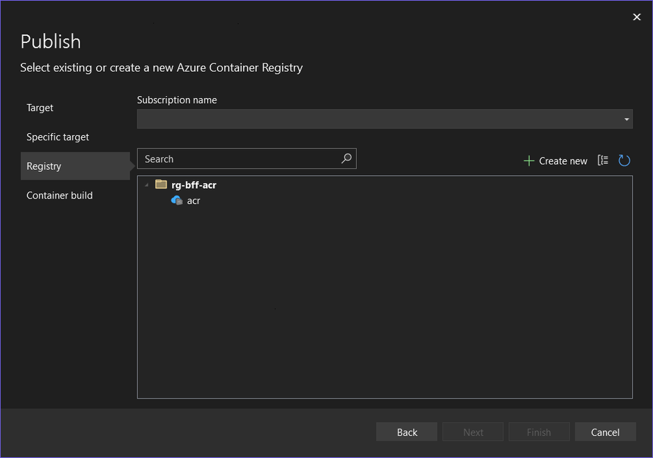Select the acr registry item

tap(193, 201)
